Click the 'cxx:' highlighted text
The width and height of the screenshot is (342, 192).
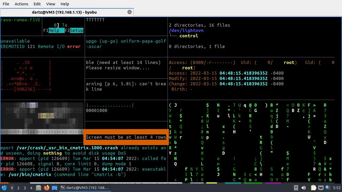point(33,105)
